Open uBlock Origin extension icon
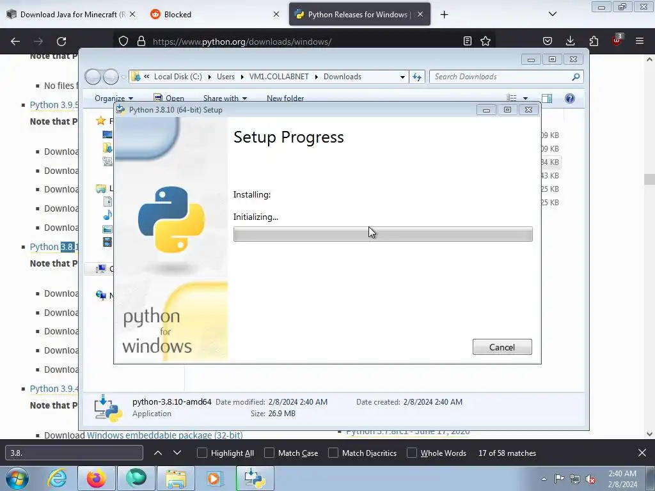This screenshot has height=491, width=655. (x=617, y=40)
